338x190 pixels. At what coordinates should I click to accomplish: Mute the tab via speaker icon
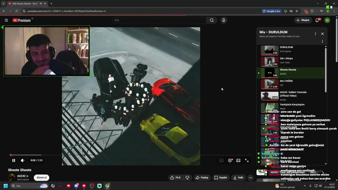pyautogui.click(x=41, y=4)
